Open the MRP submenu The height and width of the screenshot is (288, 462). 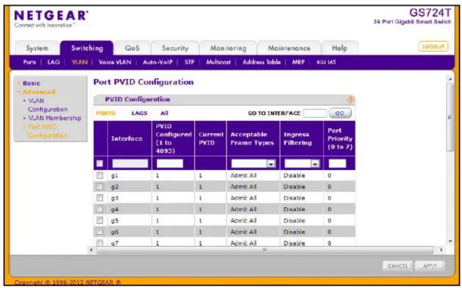[x=298, y=62]
